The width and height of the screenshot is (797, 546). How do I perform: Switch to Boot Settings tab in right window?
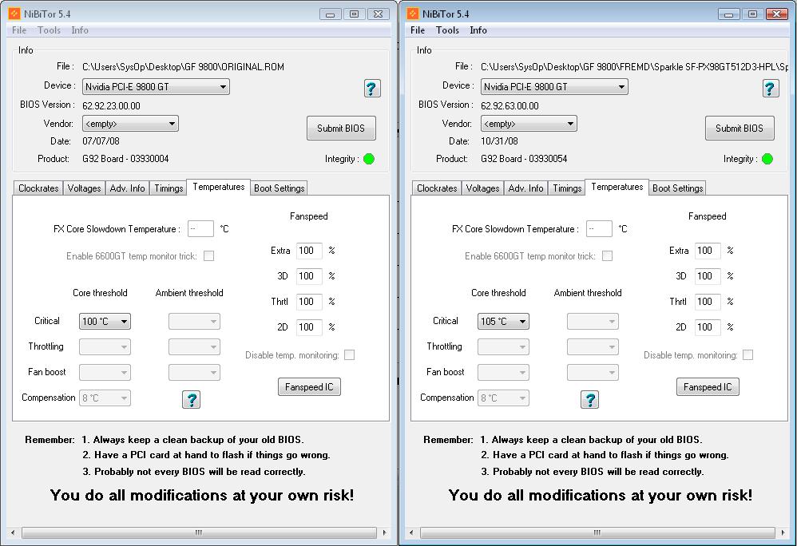pos(677,188)
